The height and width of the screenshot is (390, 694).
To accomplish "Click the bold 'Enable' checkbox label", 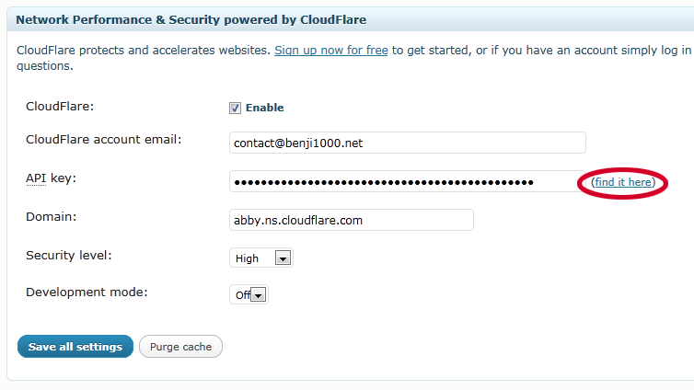I will coord(265,108).
